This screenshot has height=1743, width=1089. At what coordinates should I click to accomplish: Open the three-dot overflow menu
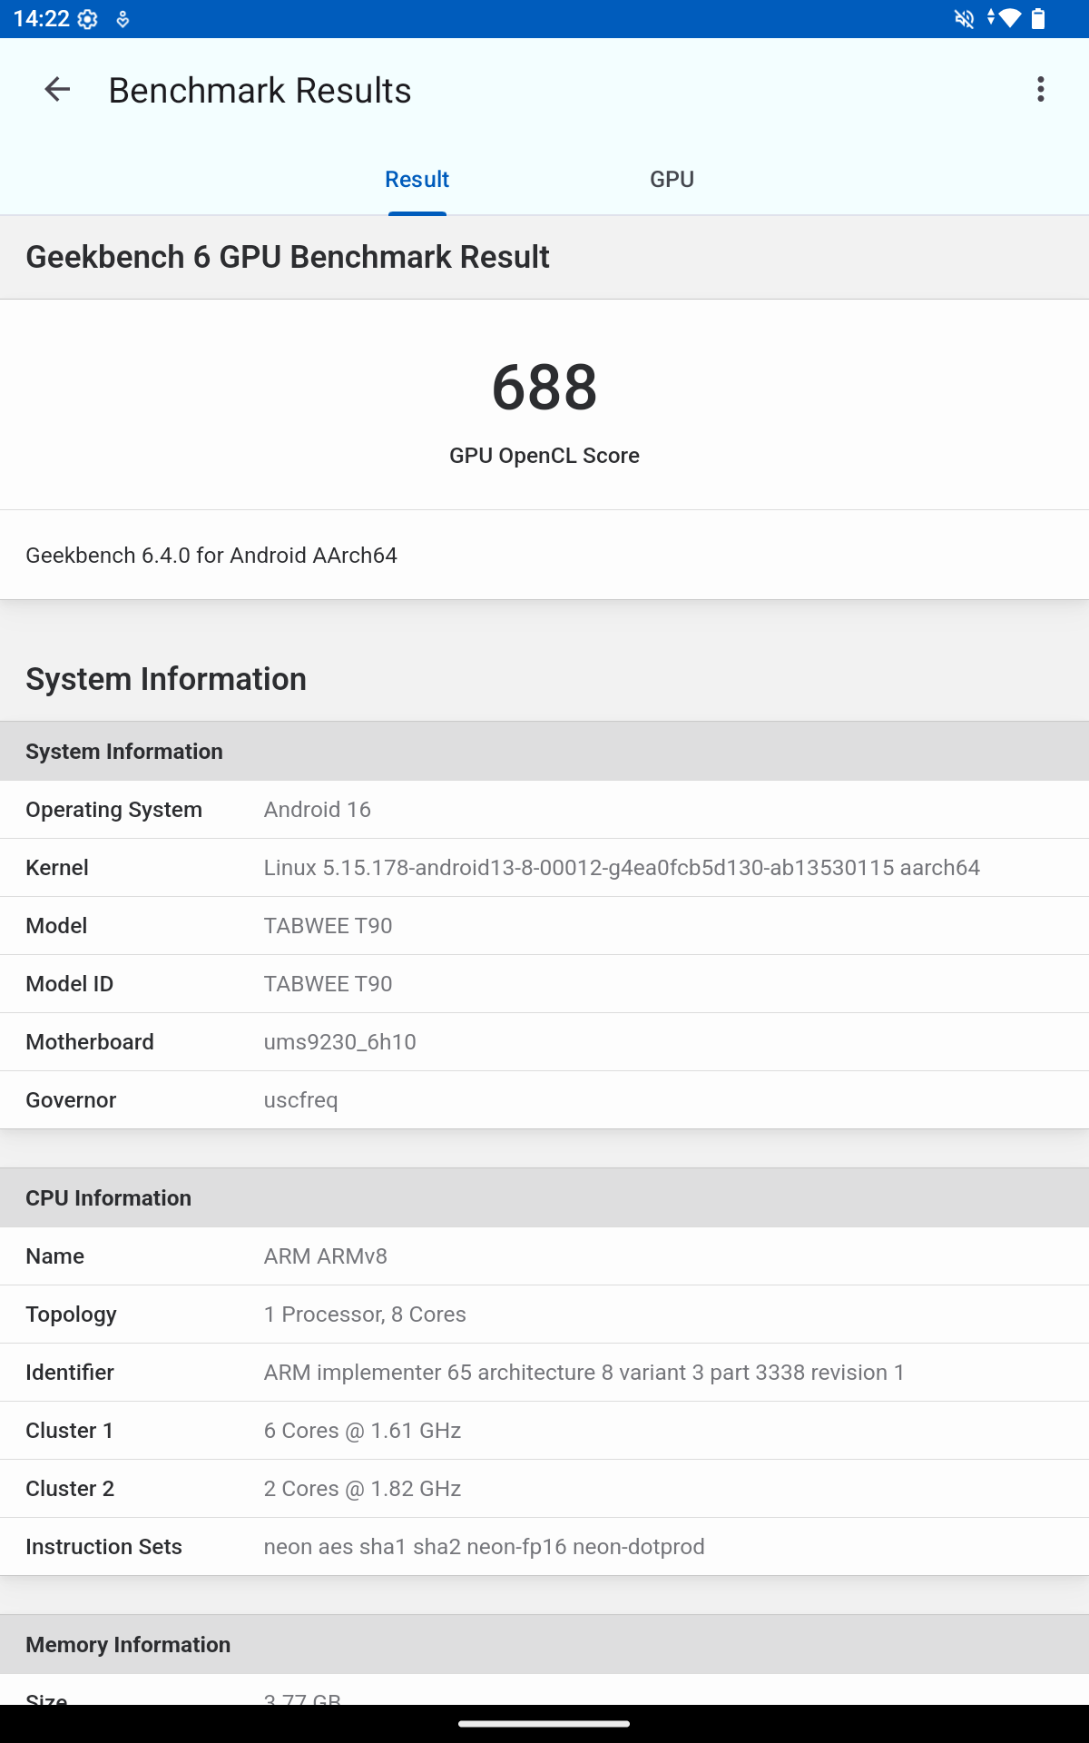tap(1040, 90)
